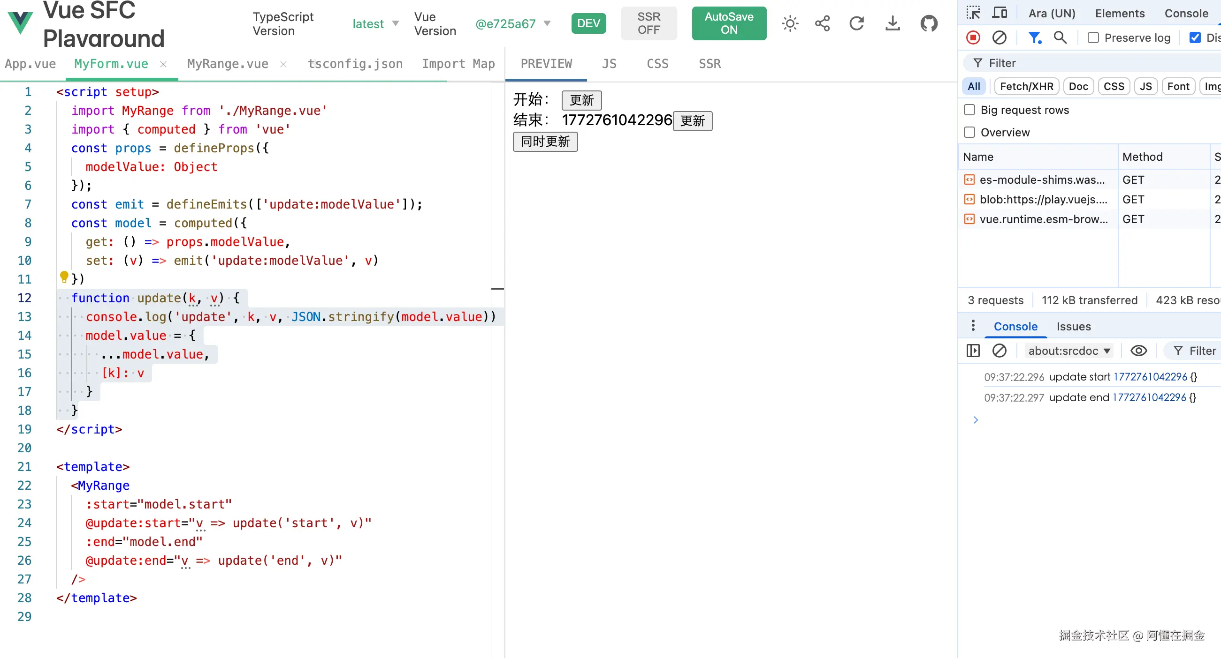Viewport: 1221px width, 658px height.
Task: Enable the Overview checkbox
Action: tap(970, 132)
